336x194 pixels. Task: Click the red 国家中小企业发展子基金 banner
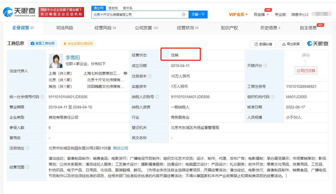pos(61,12)
